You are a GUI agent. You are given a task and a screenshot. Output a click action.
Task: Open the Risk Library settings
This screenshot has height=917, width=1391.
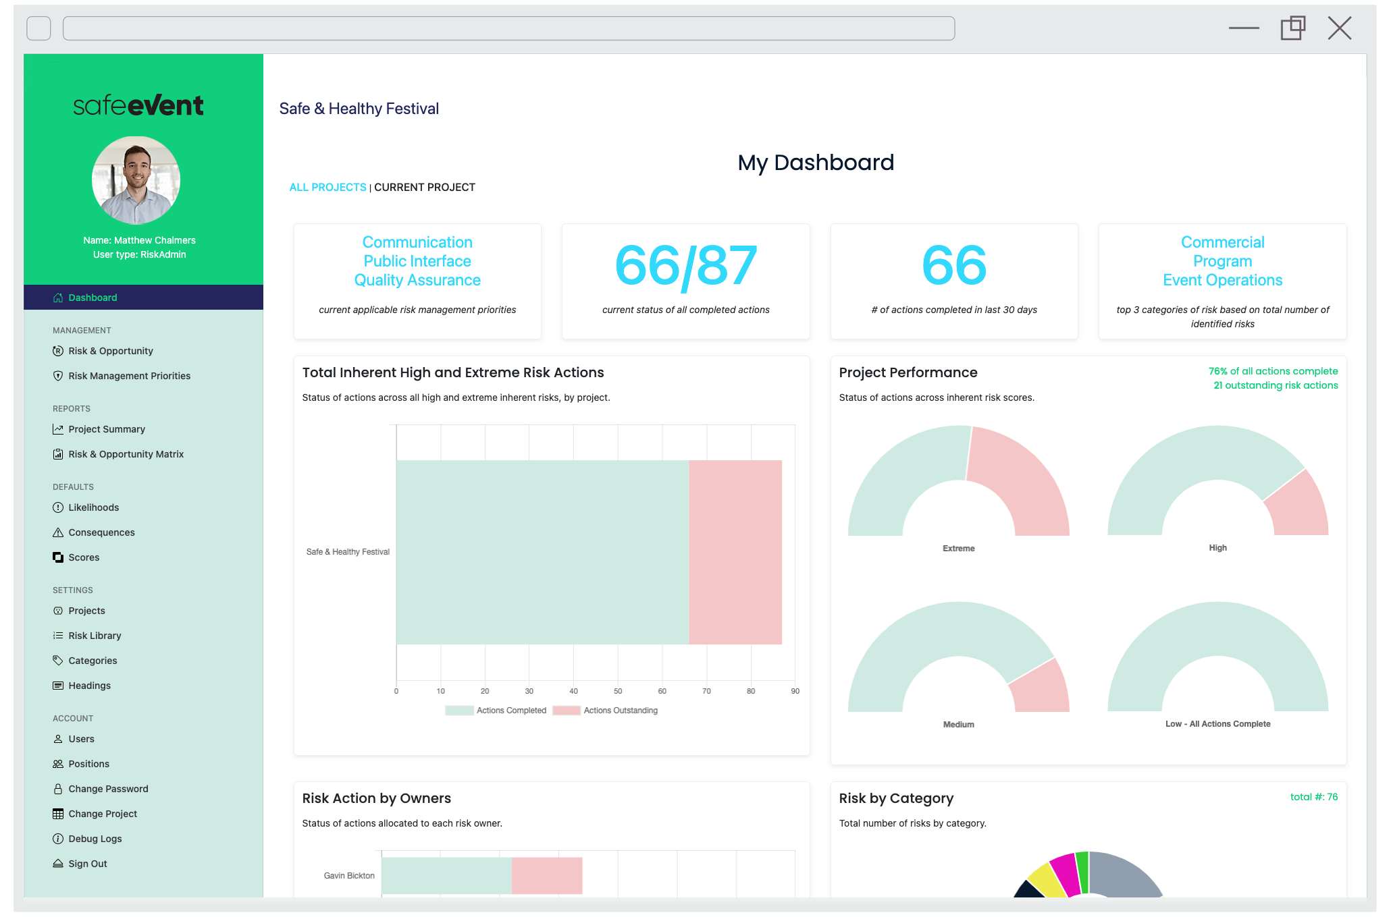(x=95, y=636)
